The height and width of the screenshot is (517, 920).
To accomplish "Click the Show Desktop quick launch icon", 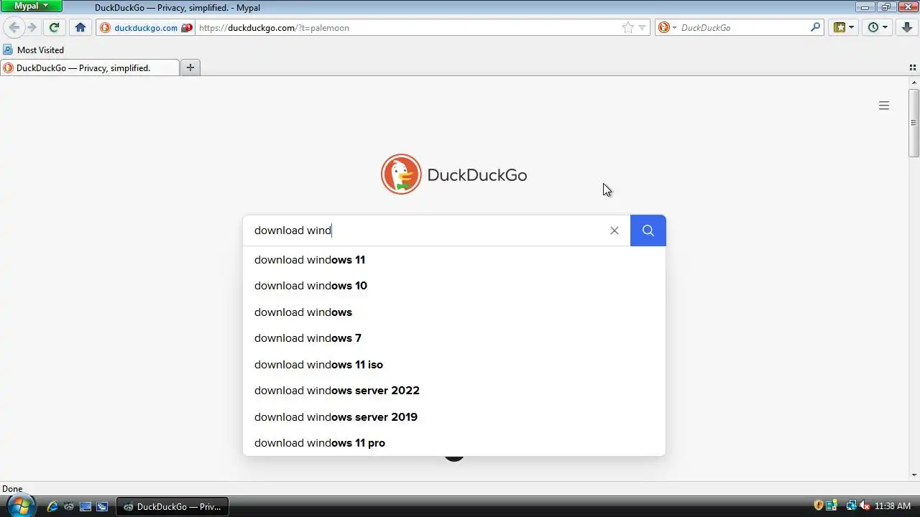I will [86, 506].
